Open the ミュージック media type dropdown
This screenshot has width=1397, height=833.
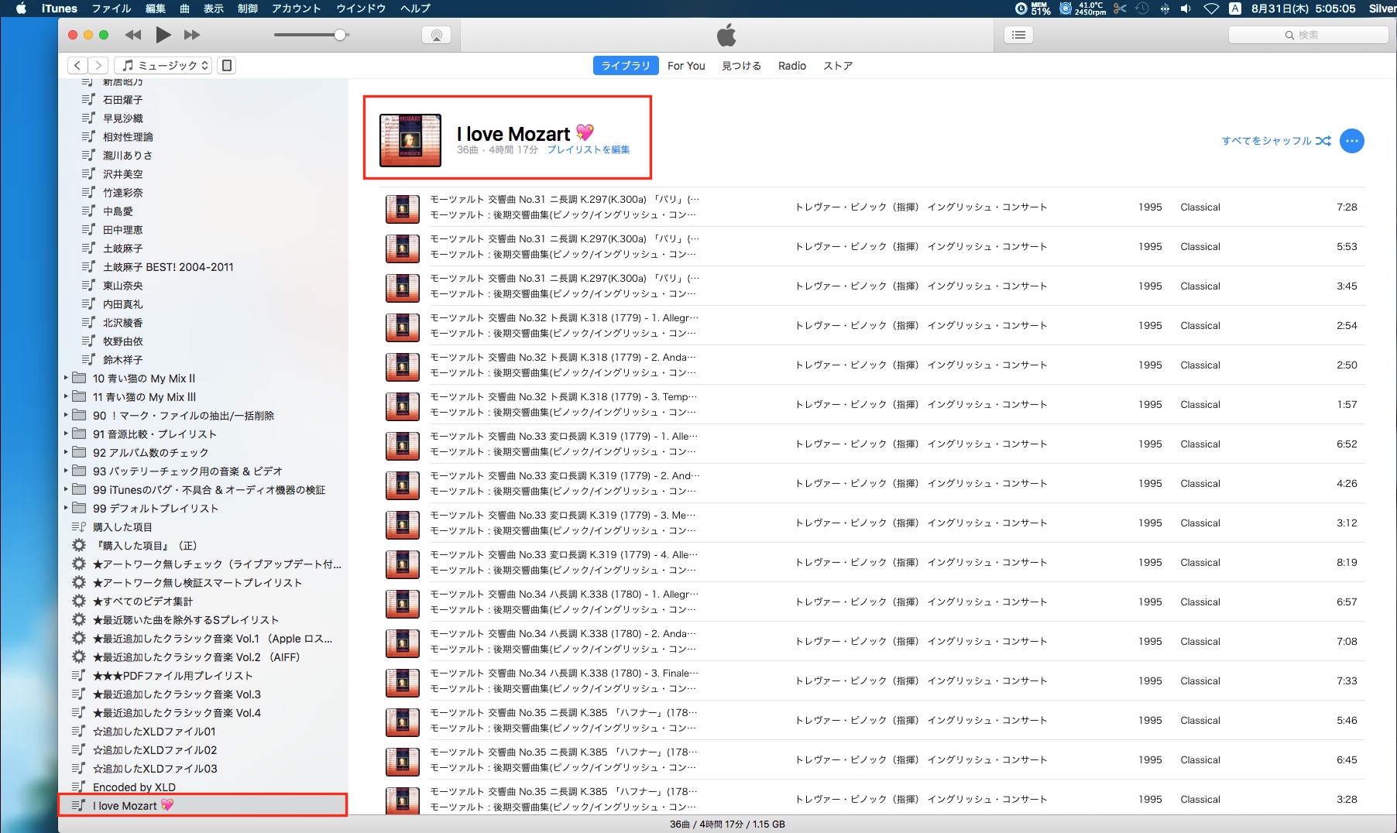(x=165, y=66)
